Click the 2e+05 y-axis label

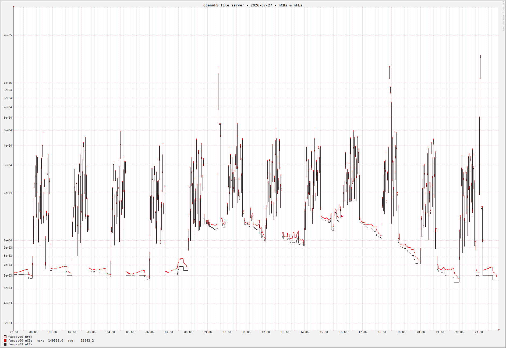tap(8, 35)
